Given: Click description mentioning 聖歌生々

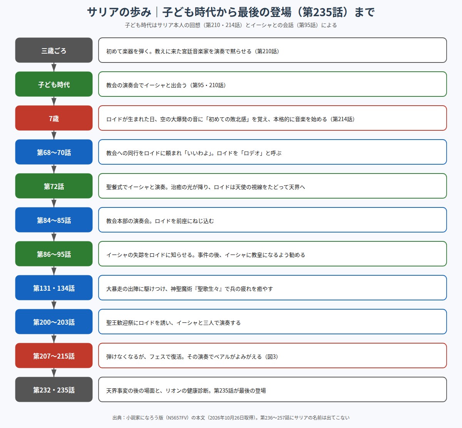Looking at the screenshot, I should (x=273, y=288).
